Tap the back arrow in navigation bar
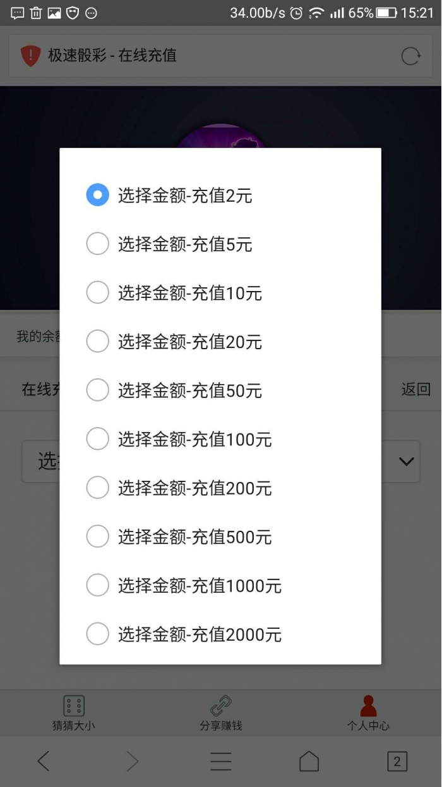 click(44, 761)
